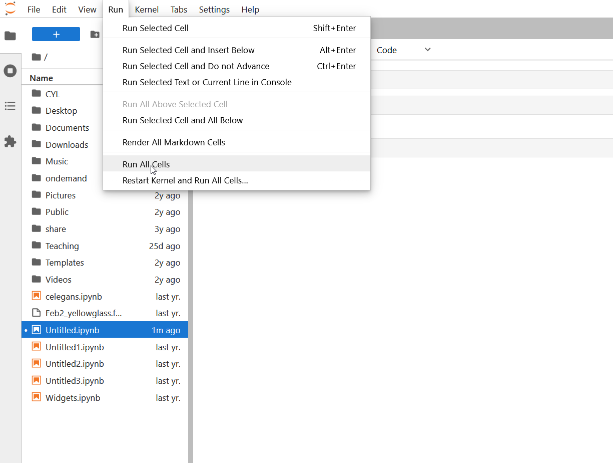613x463 pixels.
Task: Click the celegans.ipynb notebook icon
Action: tap(36, 296)
